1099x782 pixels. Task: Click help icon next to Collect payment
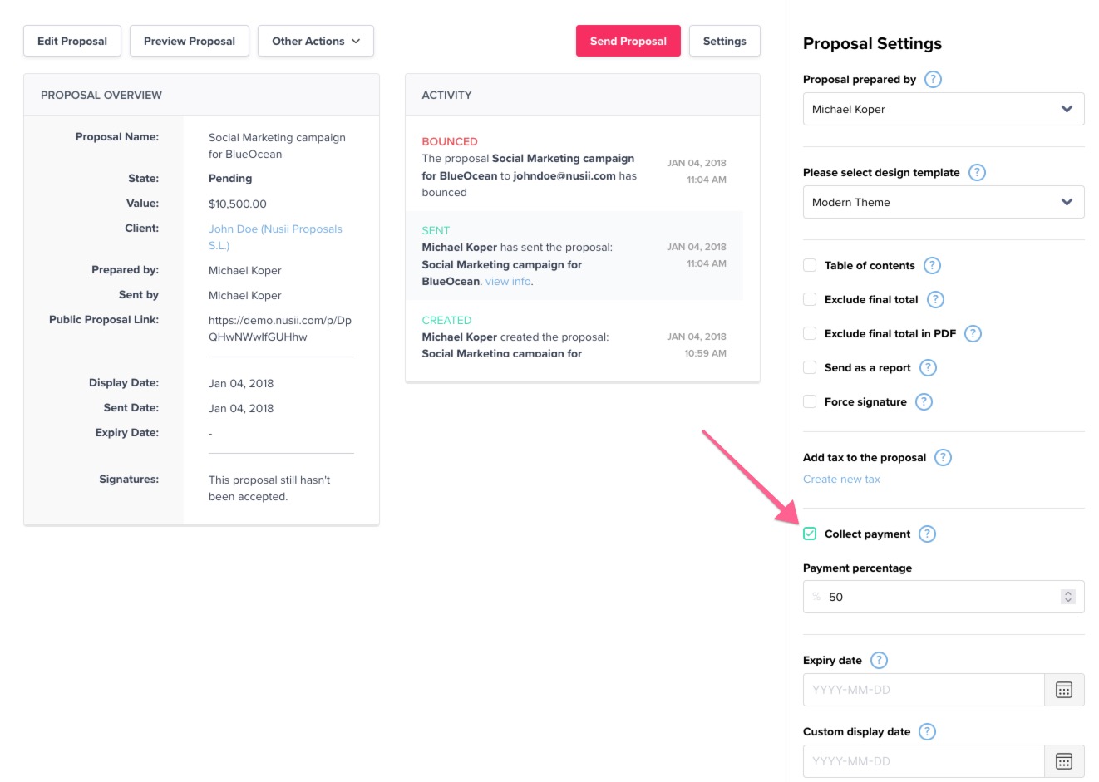point(927,534)
